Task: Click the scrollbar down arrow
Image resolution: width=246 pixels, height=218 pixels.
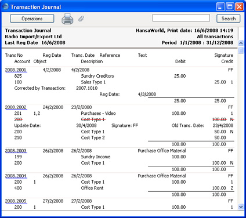Action: (241, 207)
